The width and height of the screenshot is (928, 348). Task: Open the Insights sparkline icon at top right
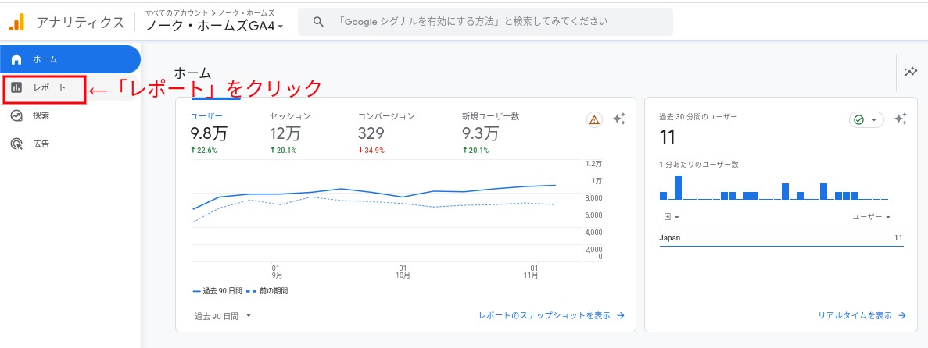point(910,73)
